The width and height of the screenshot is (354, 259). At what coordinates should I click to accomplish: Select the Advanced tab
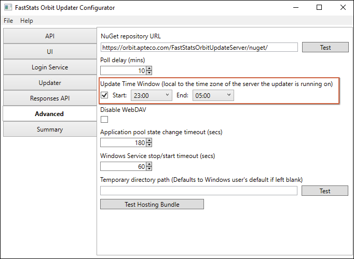point(50,114)
